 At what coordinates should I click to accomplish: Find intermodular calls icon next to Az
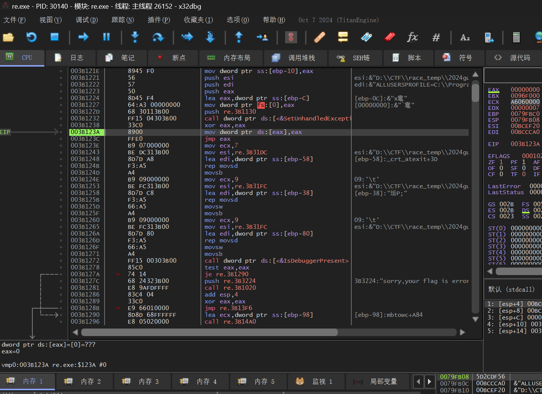(x=489, y=37)
